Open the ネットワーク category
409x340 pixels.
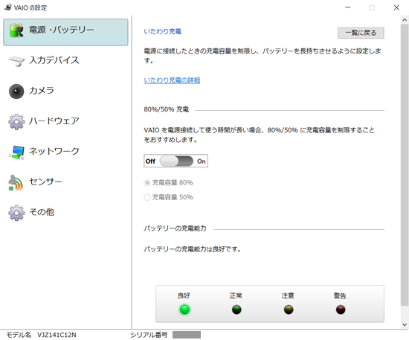pos(65,152)
